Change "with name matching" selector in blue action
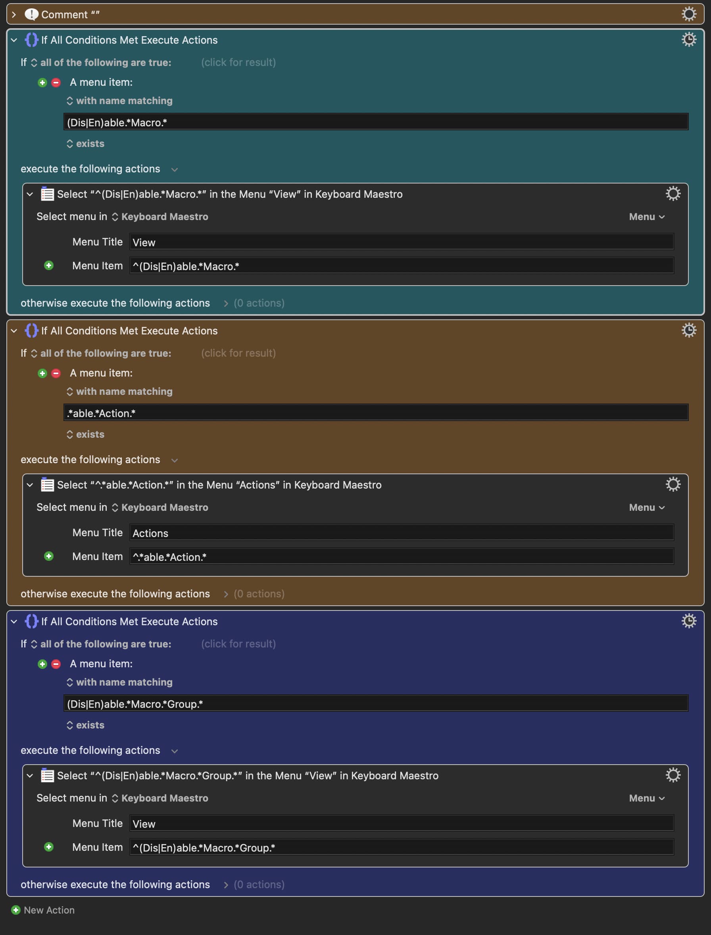The width and height of the screenshot is (711, 935). (120, 682)
